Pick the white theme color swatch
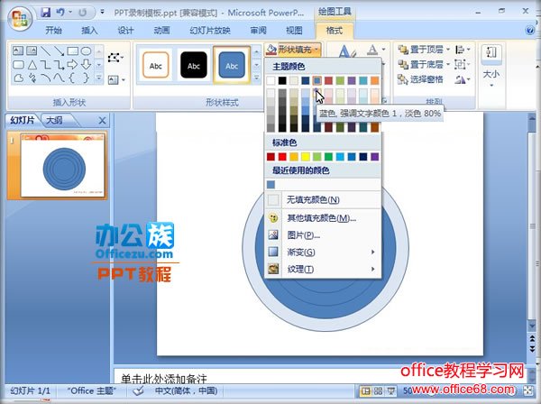 pos(270,80)
